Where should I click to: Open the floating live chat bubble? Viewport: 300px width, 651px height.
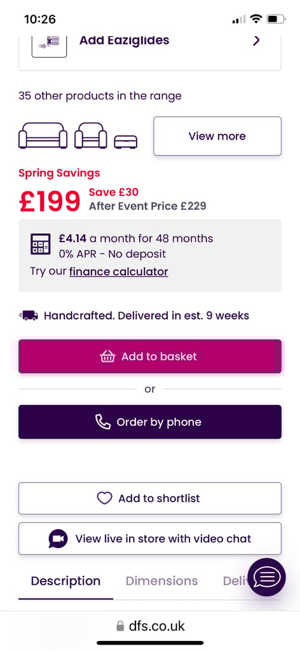(x=266, y=577)
